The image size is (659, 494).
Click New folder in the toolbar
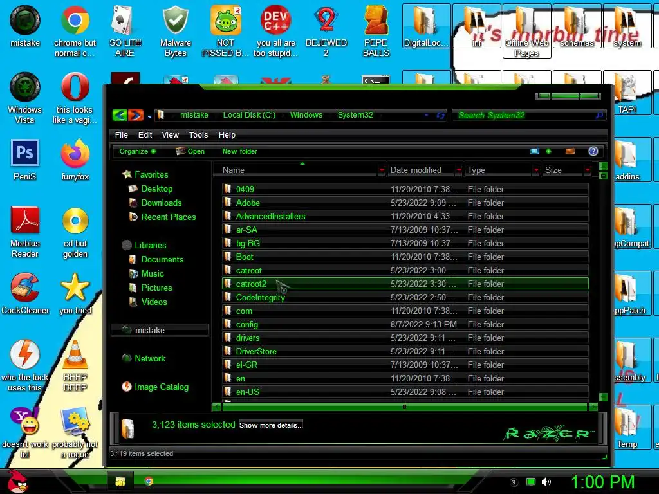(239, 151)
